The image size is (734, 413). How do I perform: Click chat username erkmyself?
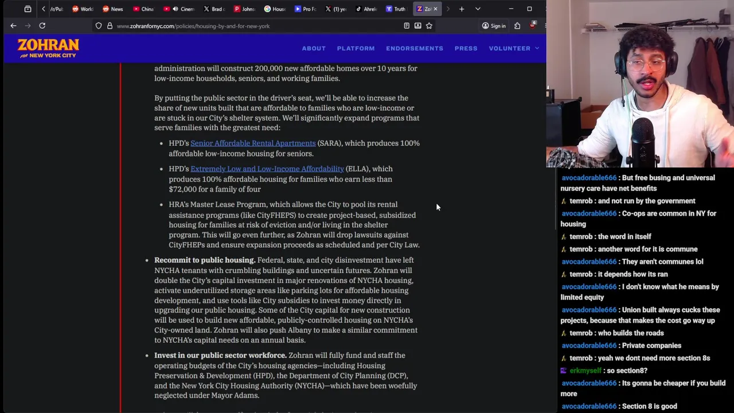587,371
